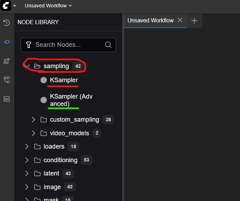Viewport: 240px width, 201px height.
Task: Close the Unsaved Workflow tab
Action: coord(180,20)
